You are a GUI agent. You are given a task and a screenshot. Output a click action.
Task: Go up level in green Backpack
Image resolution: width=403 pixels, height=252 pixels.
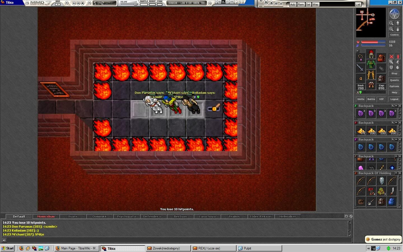click(x=393, y=106)
